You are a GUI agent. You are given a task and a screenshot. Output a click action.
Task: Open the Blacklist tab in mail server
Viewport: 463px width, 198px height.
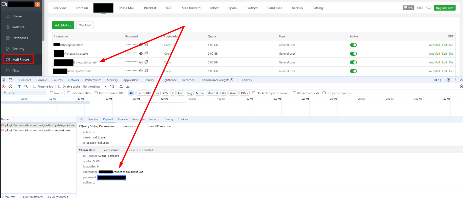150,8
